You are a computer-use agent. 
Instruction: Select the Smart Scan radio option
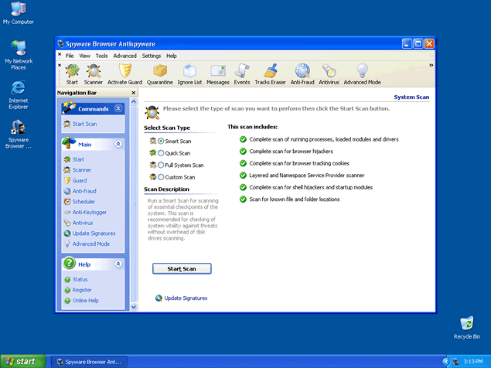click(x=161, y=141)
